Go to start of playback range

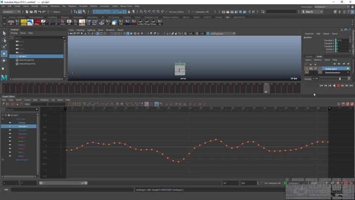tap(322, 85)
